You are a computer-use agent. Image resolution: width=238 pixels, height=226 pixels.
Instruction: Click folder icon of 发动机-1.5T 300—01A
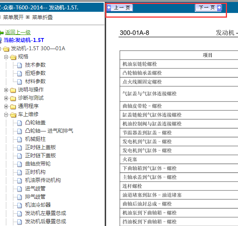(x=6, y=49)
